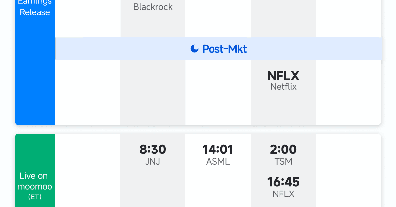Open the TSM live earnings entry

pyautogui.click(x=283, y=162)
